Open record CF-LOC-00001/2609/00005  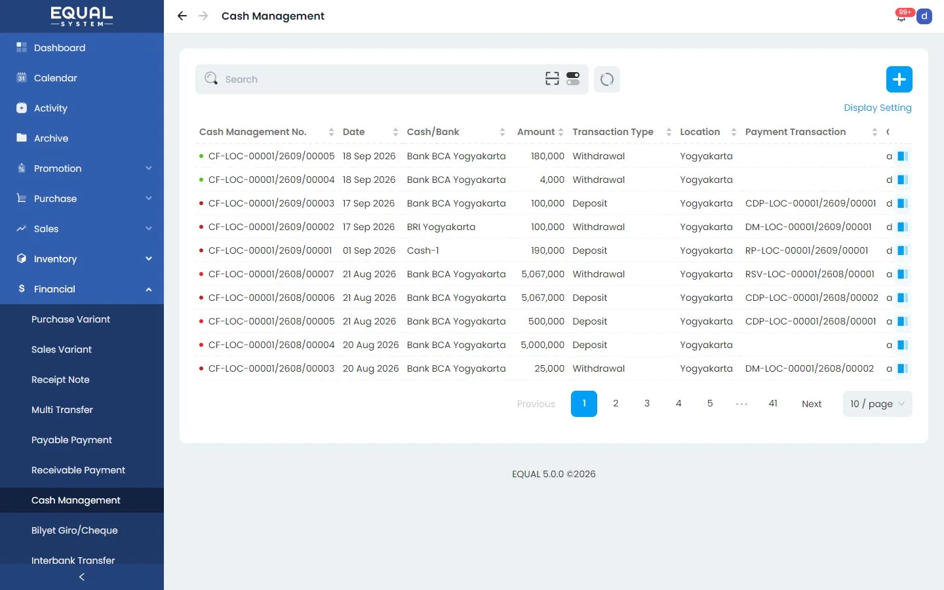271,156
